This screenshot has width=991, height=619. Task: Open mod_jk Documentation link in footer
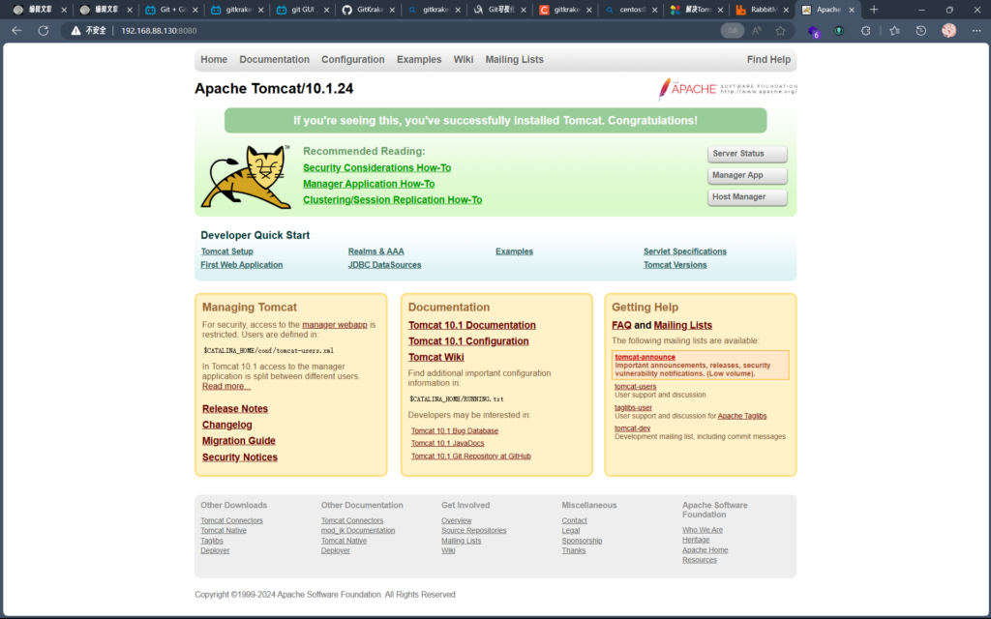[358, 531]
